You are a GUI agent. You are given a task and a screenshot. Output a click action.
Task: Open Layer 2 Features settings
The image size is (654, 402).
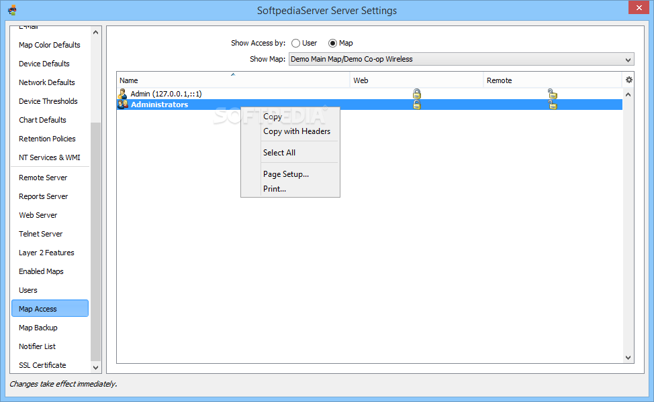[x=50, y=253]
